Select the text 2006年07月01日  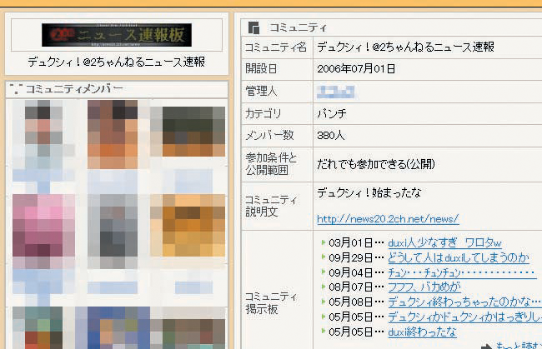point(356,68)
